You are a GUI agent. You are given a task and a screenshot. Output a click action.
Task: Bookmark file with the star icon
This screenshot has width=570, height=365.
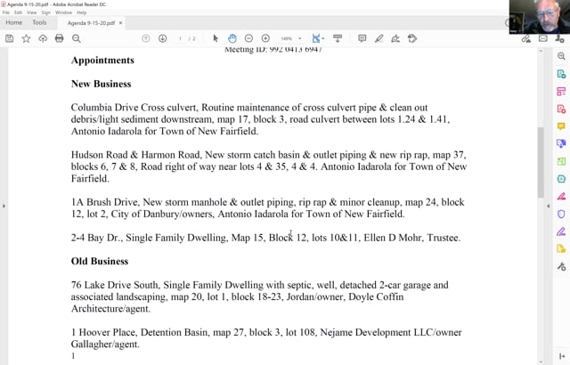pos(26,38)
